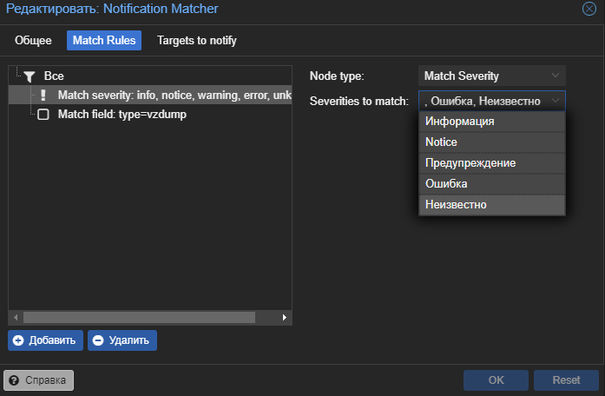Click the question mark icon on Справка
Image resolution: width=605 pixels, height=396 pixels.
coord(15,380)
